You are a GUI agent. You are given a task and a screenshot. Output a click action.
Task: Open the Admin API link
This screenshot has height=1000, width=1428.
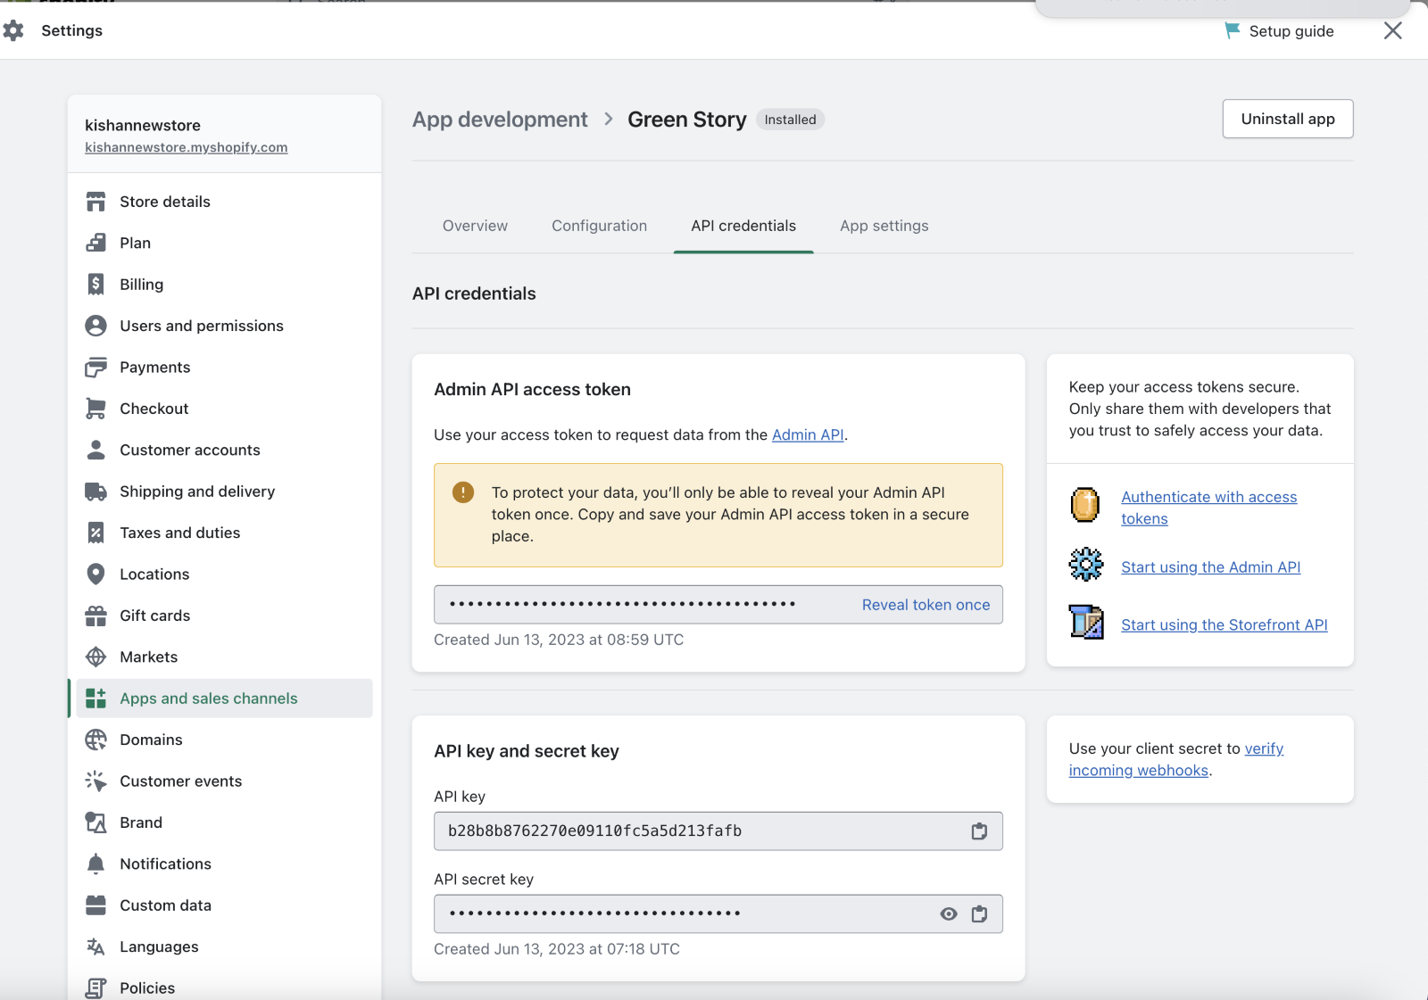click(808, 435)
